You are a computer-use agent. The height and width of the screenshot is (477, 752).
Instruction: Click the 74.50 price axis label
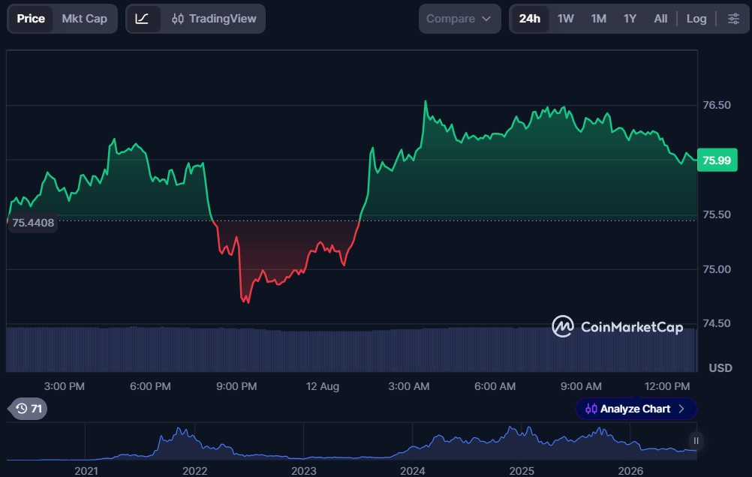click(717, 323)
